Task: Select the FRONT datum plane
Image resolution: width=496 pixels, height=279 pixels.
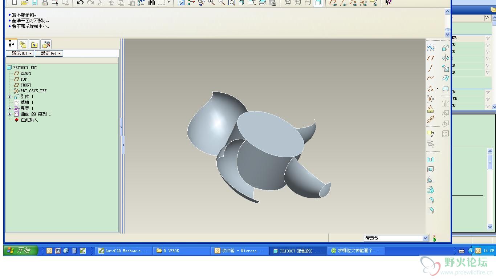Action: (x=26, y=85)
